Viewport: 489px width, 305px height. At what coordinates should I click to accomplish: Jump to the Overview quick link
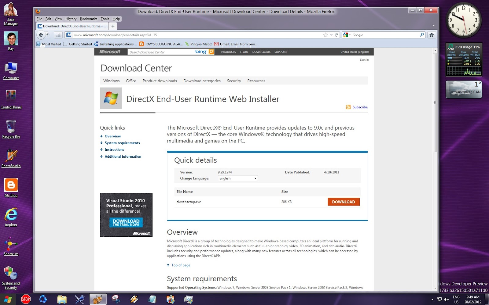[113, 136]
